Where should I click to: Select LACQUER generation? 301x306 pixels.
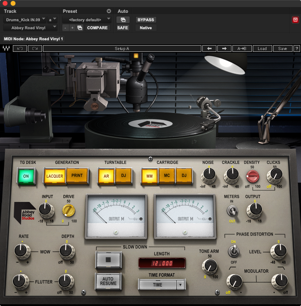(54, 176)
